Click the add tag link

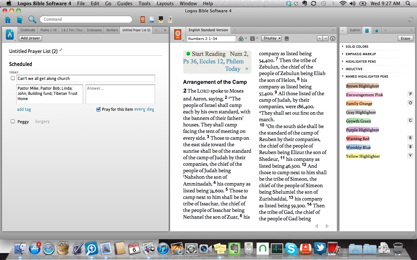24,110
